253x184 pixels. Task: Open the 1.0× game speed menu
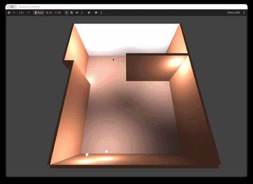tap(21, 13)
